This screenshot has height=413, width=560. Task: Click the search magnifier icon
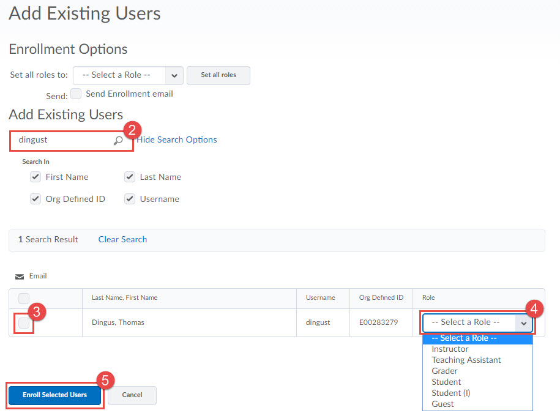click(x=118, y=140)
